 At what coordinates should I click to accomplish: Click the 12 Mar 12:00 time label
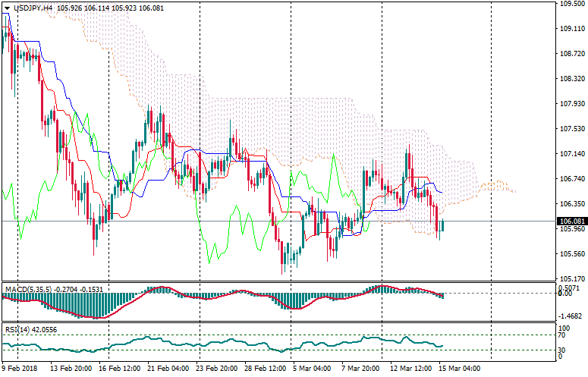[410, 369]
